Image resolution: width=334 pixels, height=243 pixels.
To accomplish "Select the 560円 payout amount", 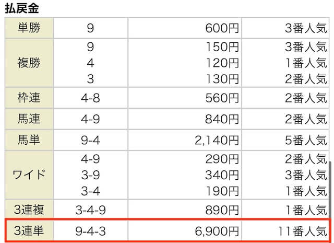I will click(221, 98).
